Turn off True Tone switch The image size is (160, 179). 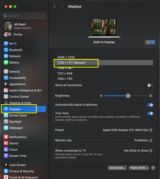[150, 113]
